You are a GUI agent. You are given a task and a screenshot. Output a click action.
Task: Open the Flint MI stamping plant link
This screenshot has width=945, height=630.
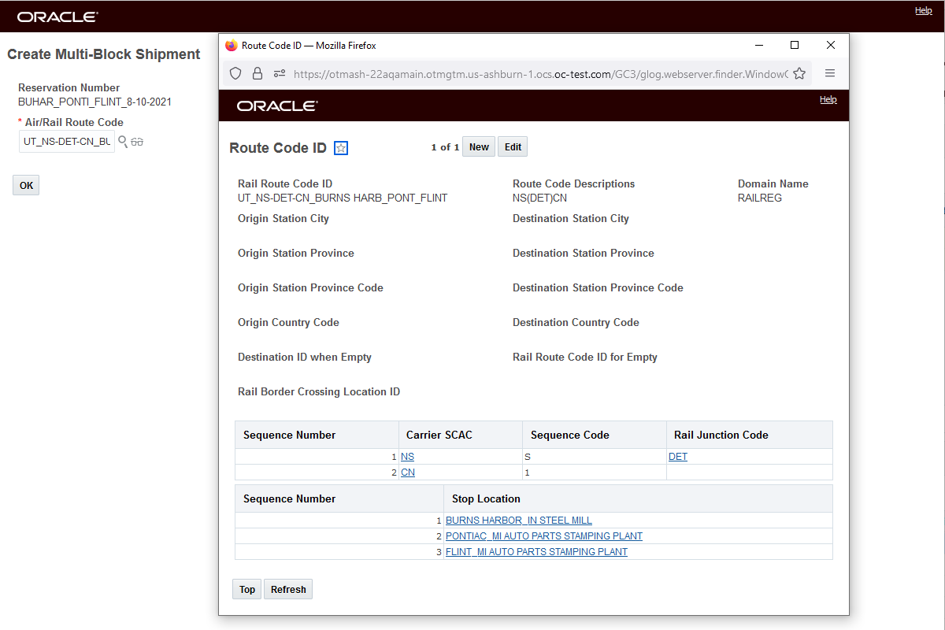536,552
